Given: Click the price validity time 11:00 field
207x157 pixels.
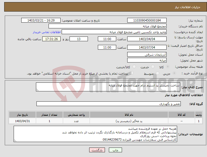Looking at the screenshot, I should pos(107,47).
